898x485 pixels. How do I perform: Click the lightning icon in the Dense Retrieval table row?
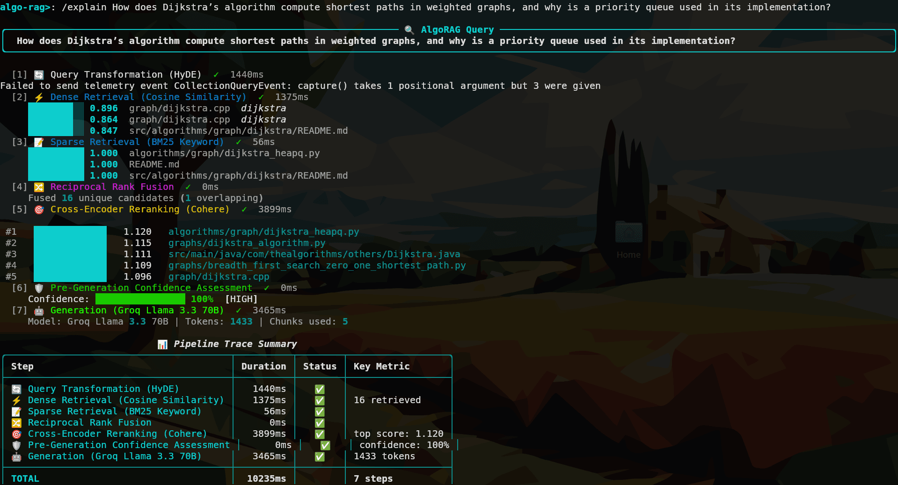tap(16, 400)
